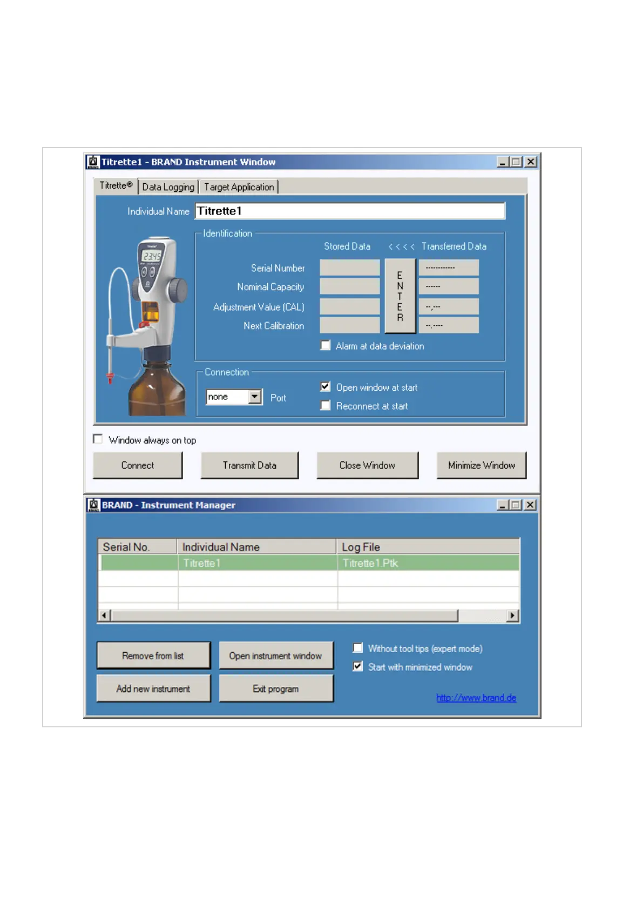643x910 pixels.
Task: Click Serial No. column header
Action: [138, 547]
